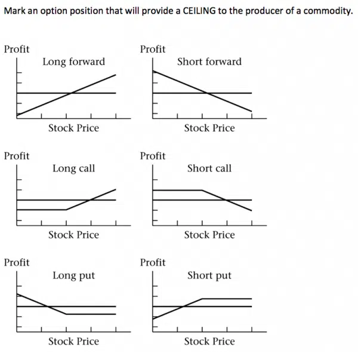The image size is (358, 352).
Task: Click the "Short put" title text
Action: 209,276
